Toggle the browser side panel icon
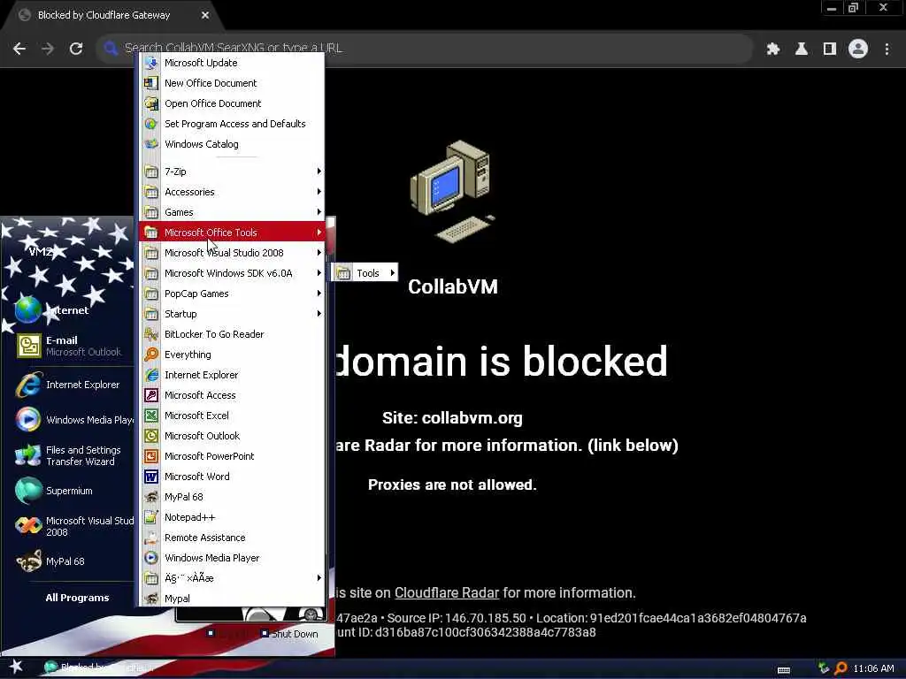 point(830,50)
